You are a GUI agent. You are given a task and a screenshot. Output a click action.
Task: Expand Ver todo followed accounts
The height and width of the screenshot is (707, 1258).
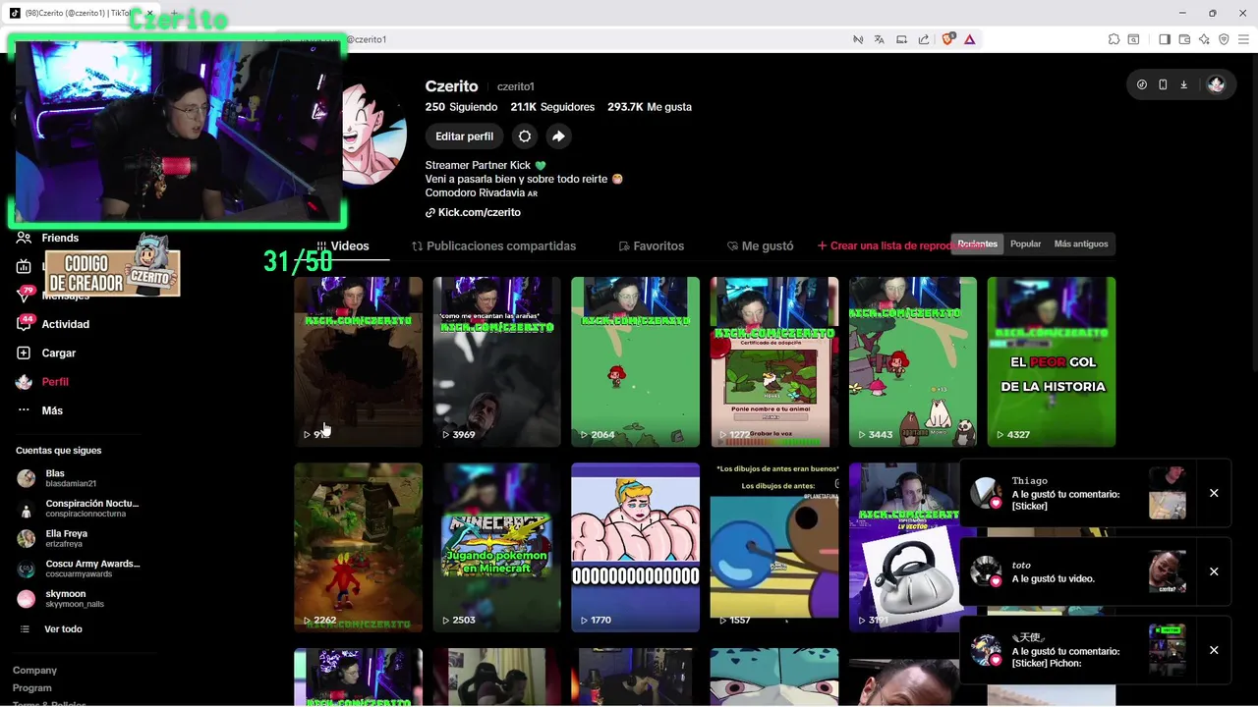pyautogui.click(x=63, y=628)
